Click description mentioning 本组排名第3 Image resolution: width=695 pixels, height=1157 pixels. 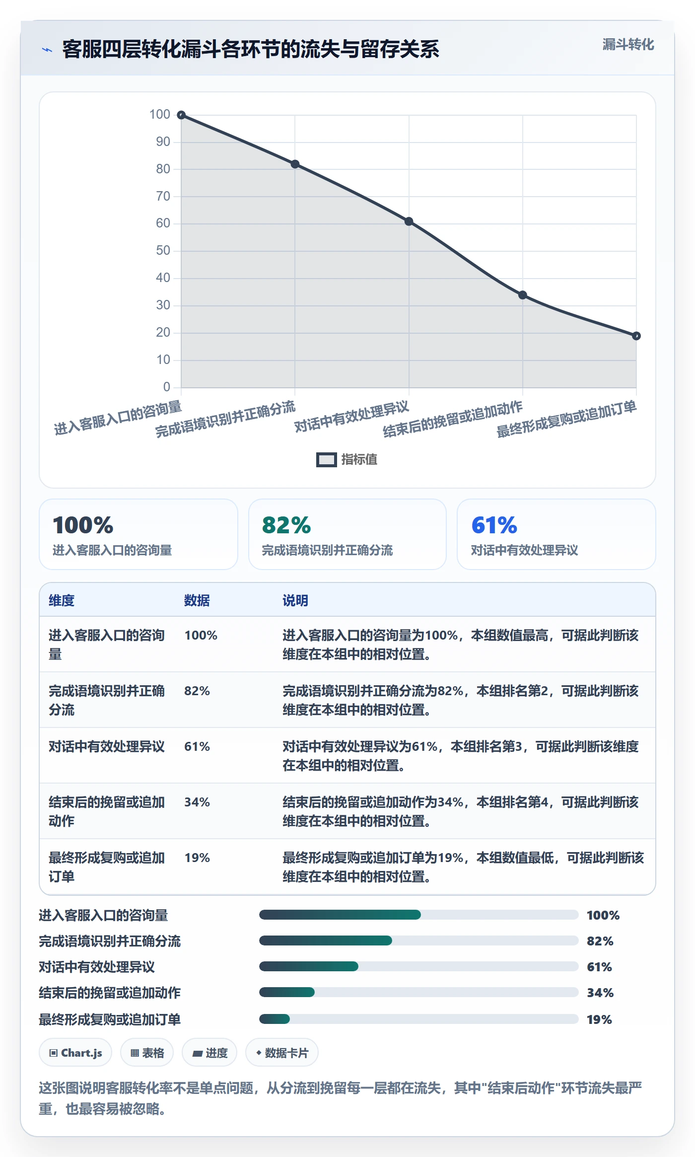point(461,756)
